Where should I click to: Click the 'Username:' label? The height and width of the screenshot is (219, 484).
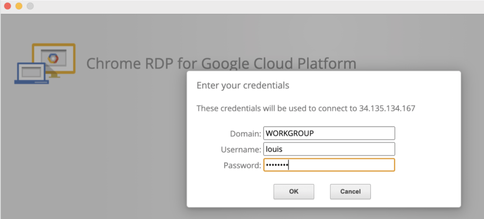tap(241, 150)
